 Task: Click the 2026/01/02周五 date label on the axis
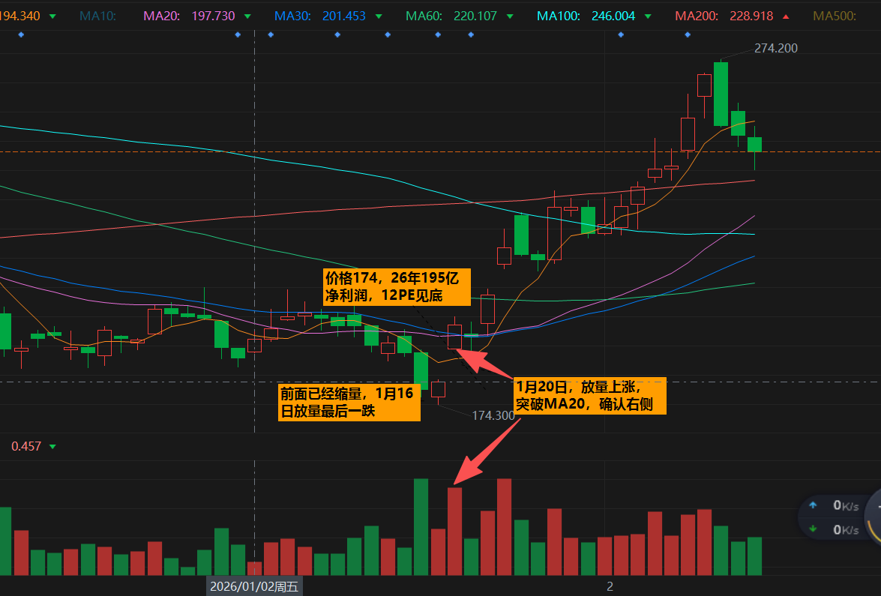point(254,587)
